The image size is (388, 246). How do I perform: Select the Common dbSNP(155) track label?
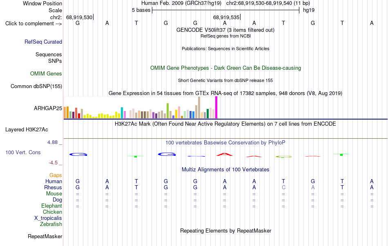click(x=36, y=86)
